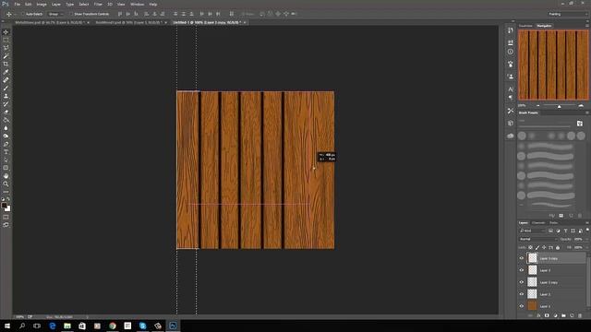Select the Healing Brush tool
This screenshot has height=332, width=591.
(x=6, y=80)
